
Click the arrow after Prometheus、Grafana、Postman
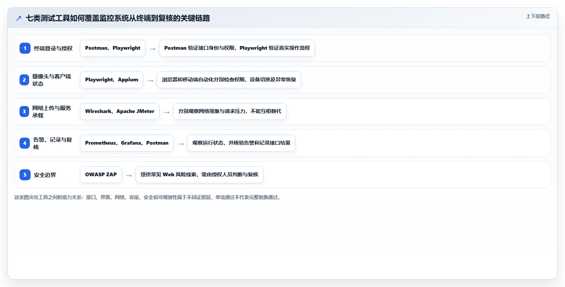click(x=180, y=143)
